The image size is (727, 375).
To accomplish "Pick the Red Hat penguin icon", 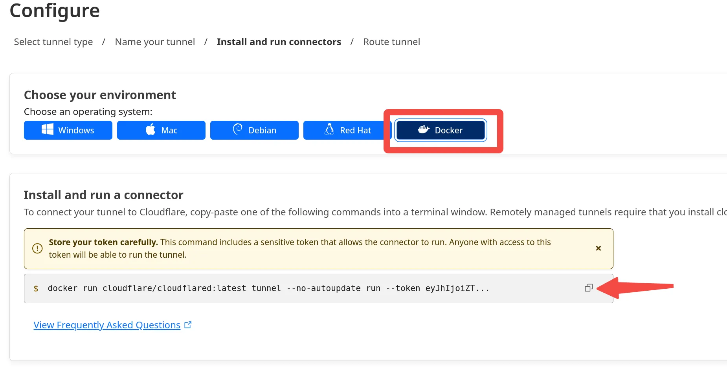I will coord(329,129).
